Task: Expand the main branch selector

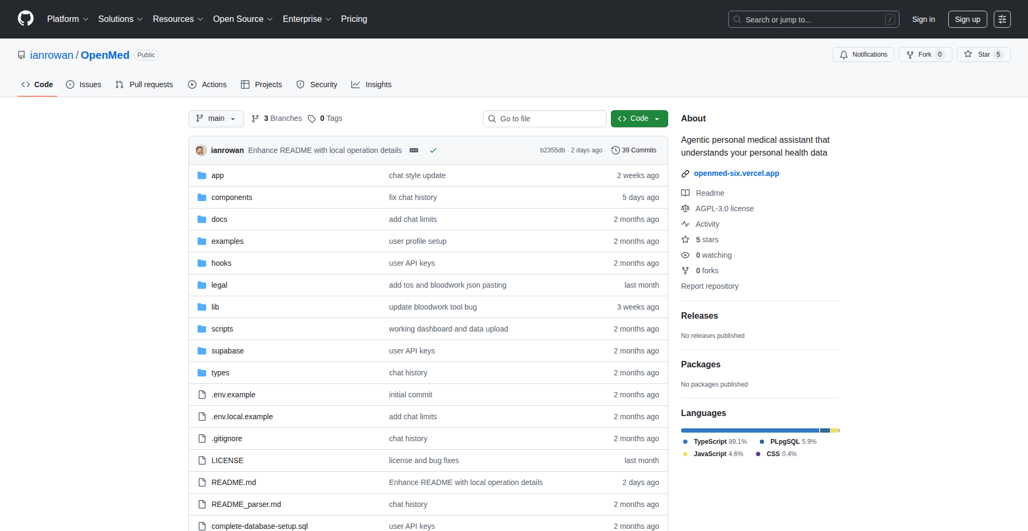Action: tap(216, 118)
